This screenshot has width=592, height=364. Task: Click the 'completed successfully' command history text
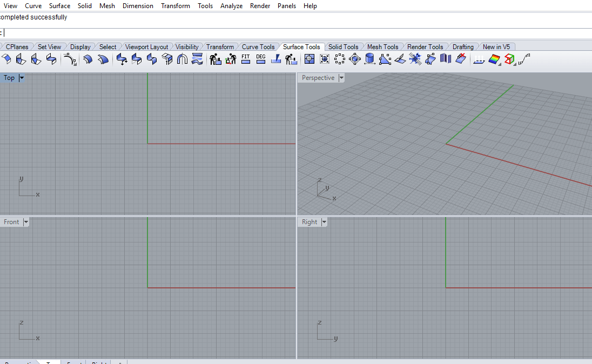[x=33, y=17]
